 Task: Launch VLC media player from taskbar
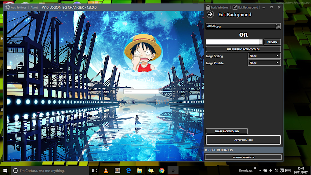[106, 171]
